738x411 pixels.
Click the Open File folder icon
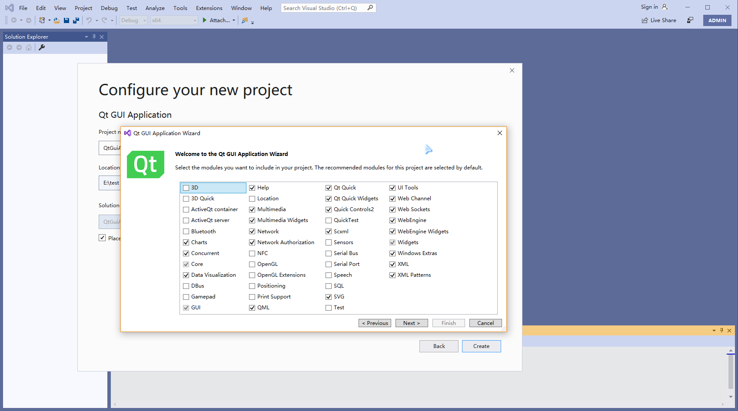click(x=57, y=20)
